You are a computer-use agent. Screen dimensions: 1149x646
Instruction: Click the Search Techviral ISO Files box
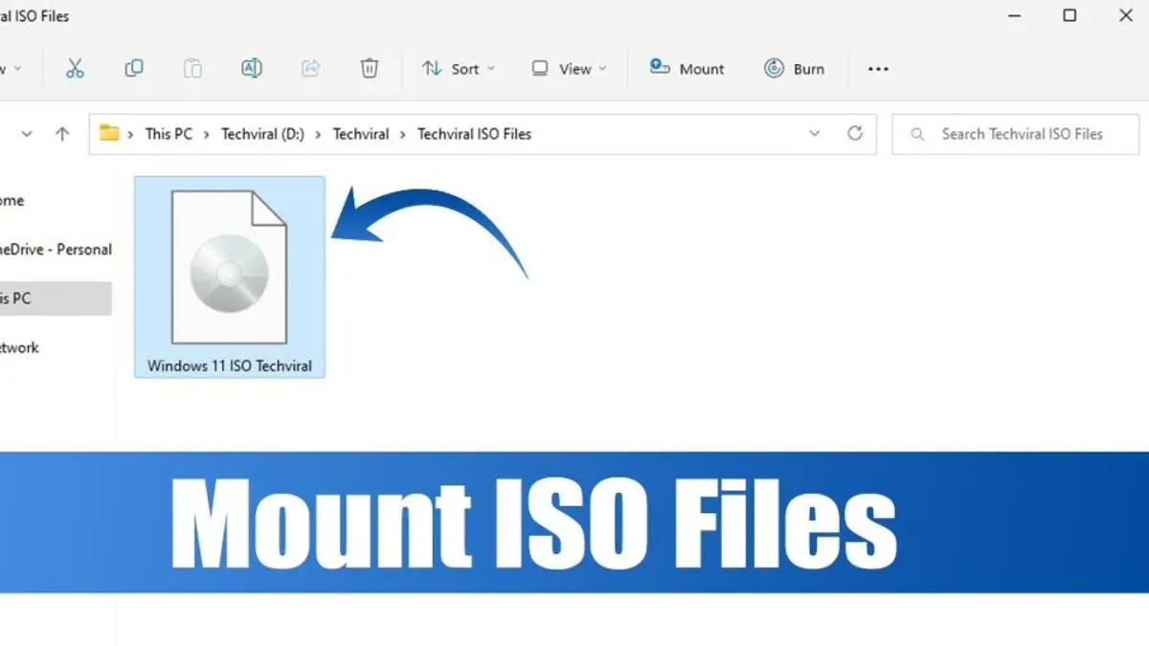[1016, 134]
